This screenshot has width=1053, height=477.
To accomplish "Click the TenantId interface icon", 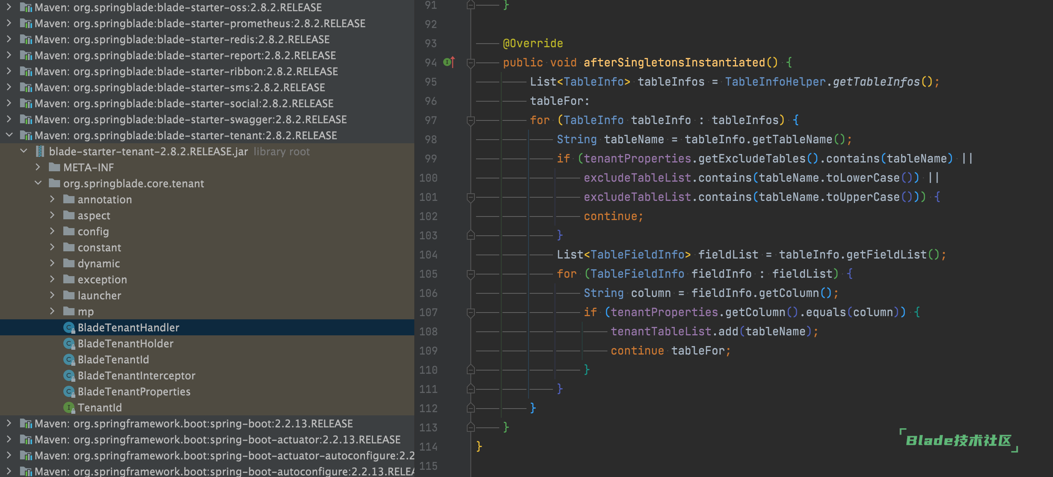I will [x=69, y=407].
